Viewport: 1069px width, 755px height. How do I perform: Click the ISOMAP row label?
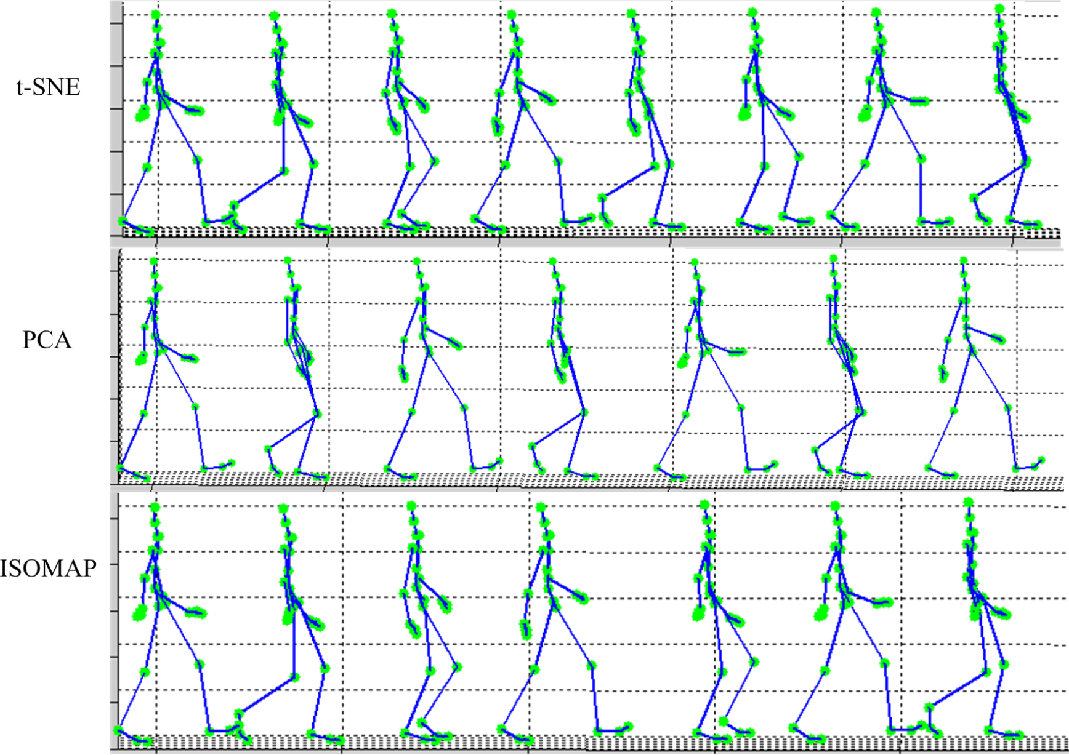point(48,568)
